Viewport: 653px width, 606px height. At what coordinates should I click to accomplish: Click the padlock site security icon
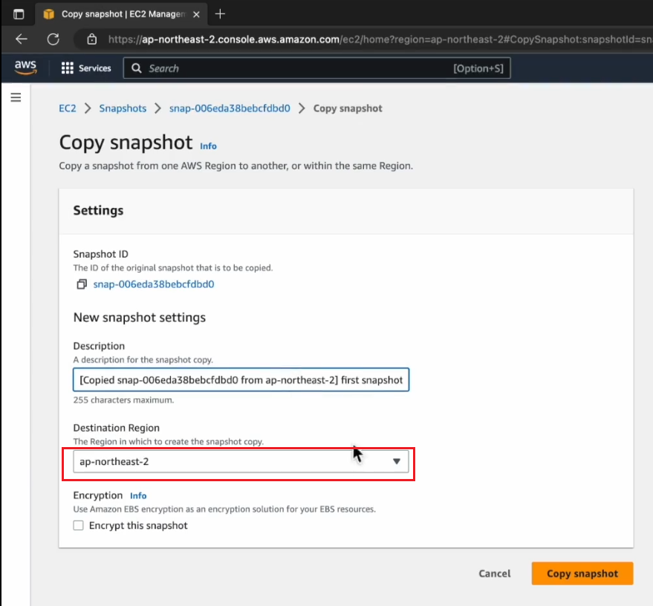pyautogui.click(x=91, y=39)
